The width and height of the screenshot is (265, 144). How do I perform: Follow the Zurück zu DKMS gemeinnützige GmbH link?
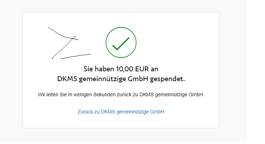tap(121, 112)
